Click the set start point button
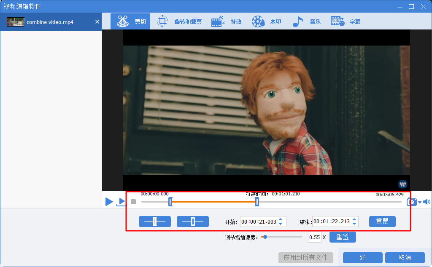 point(155,222)
